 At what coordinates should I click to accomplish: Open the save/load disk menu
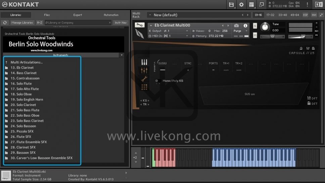click(x=231, y=4)
